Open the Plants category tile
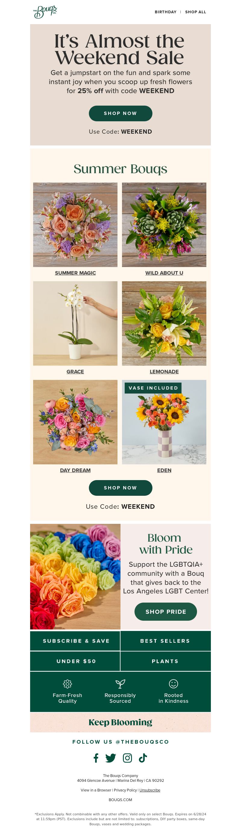241x828 pixels. pos(166,661)
